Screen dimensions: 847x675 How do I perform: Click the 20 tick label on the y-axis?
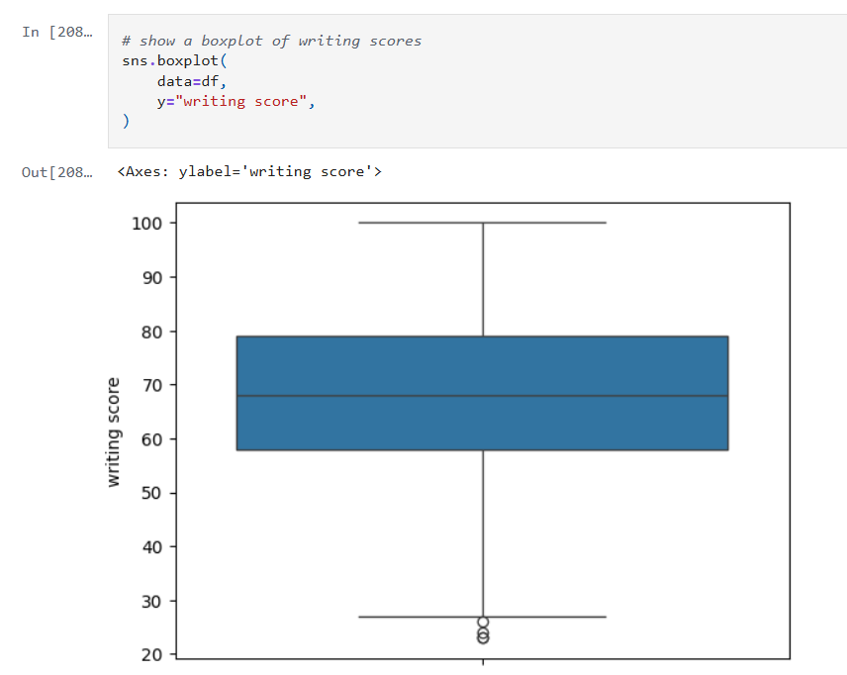pyautogui.click(x=153, y=654)
